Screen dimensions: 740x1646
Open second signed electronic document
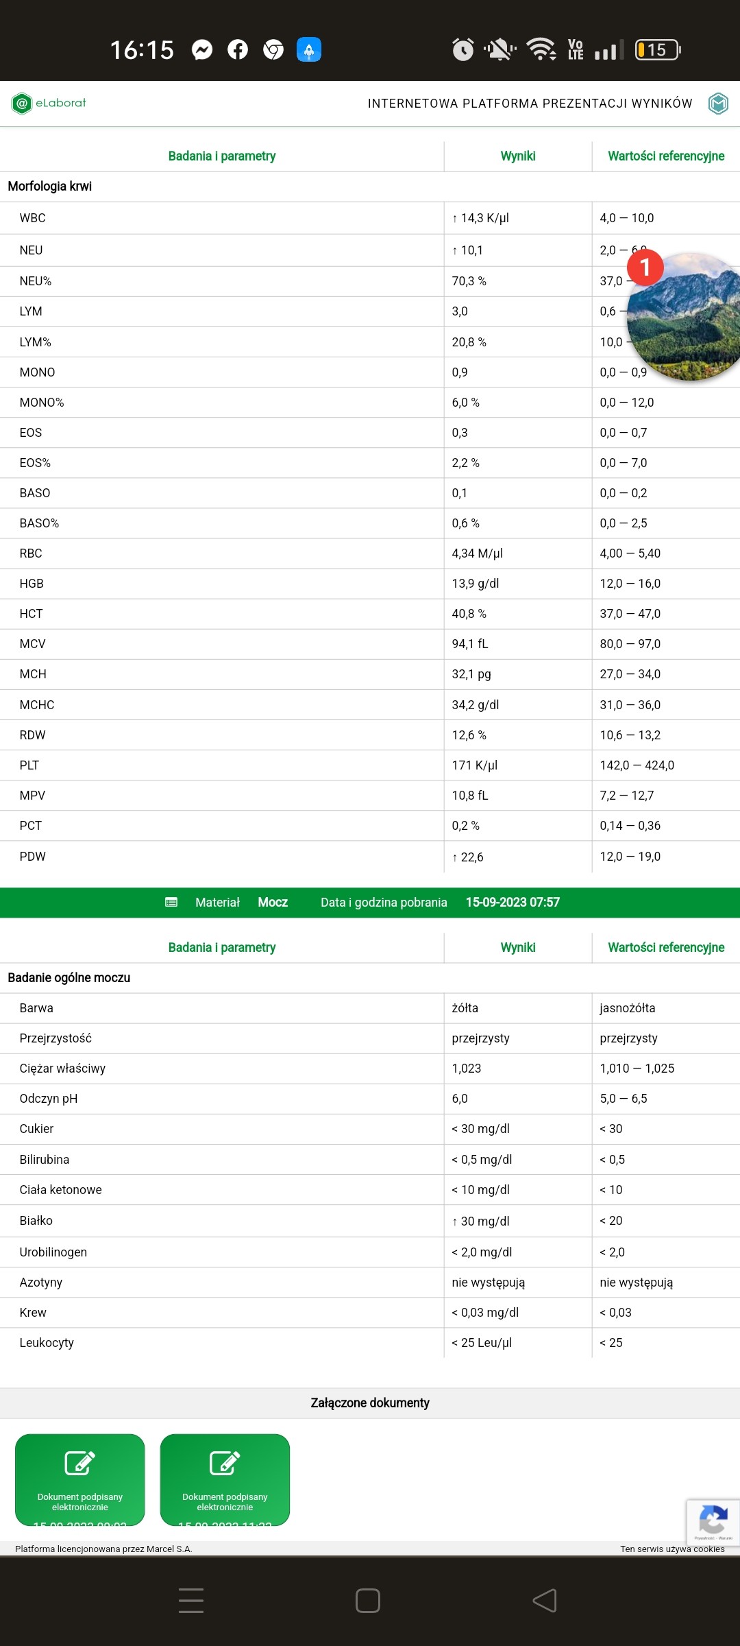point(225,1479)
